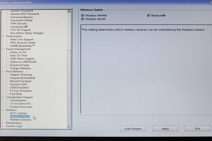
Task: Click the Post Behavior category label
Action: pyautogui.click(x=15, y=71)
